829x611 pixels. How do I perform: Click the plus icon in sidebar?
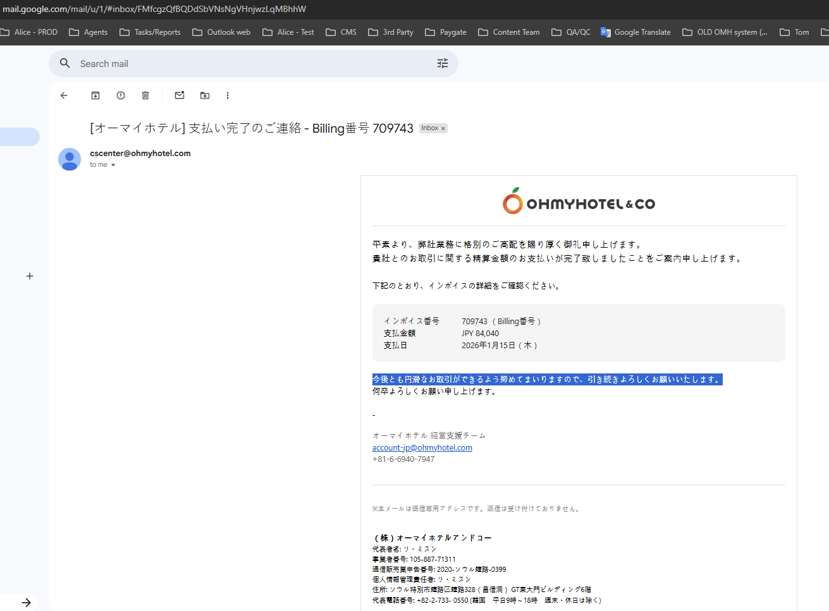pos(30,276)
